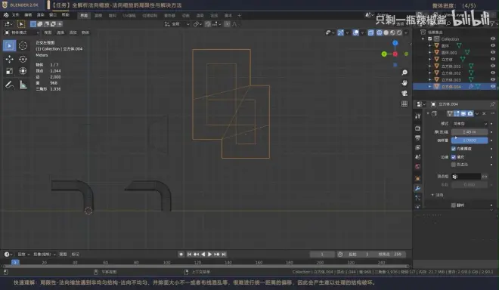Adjust the 偏移量 offset slider
This screenshot has height=290, width=499.
[x=470, y=140]
